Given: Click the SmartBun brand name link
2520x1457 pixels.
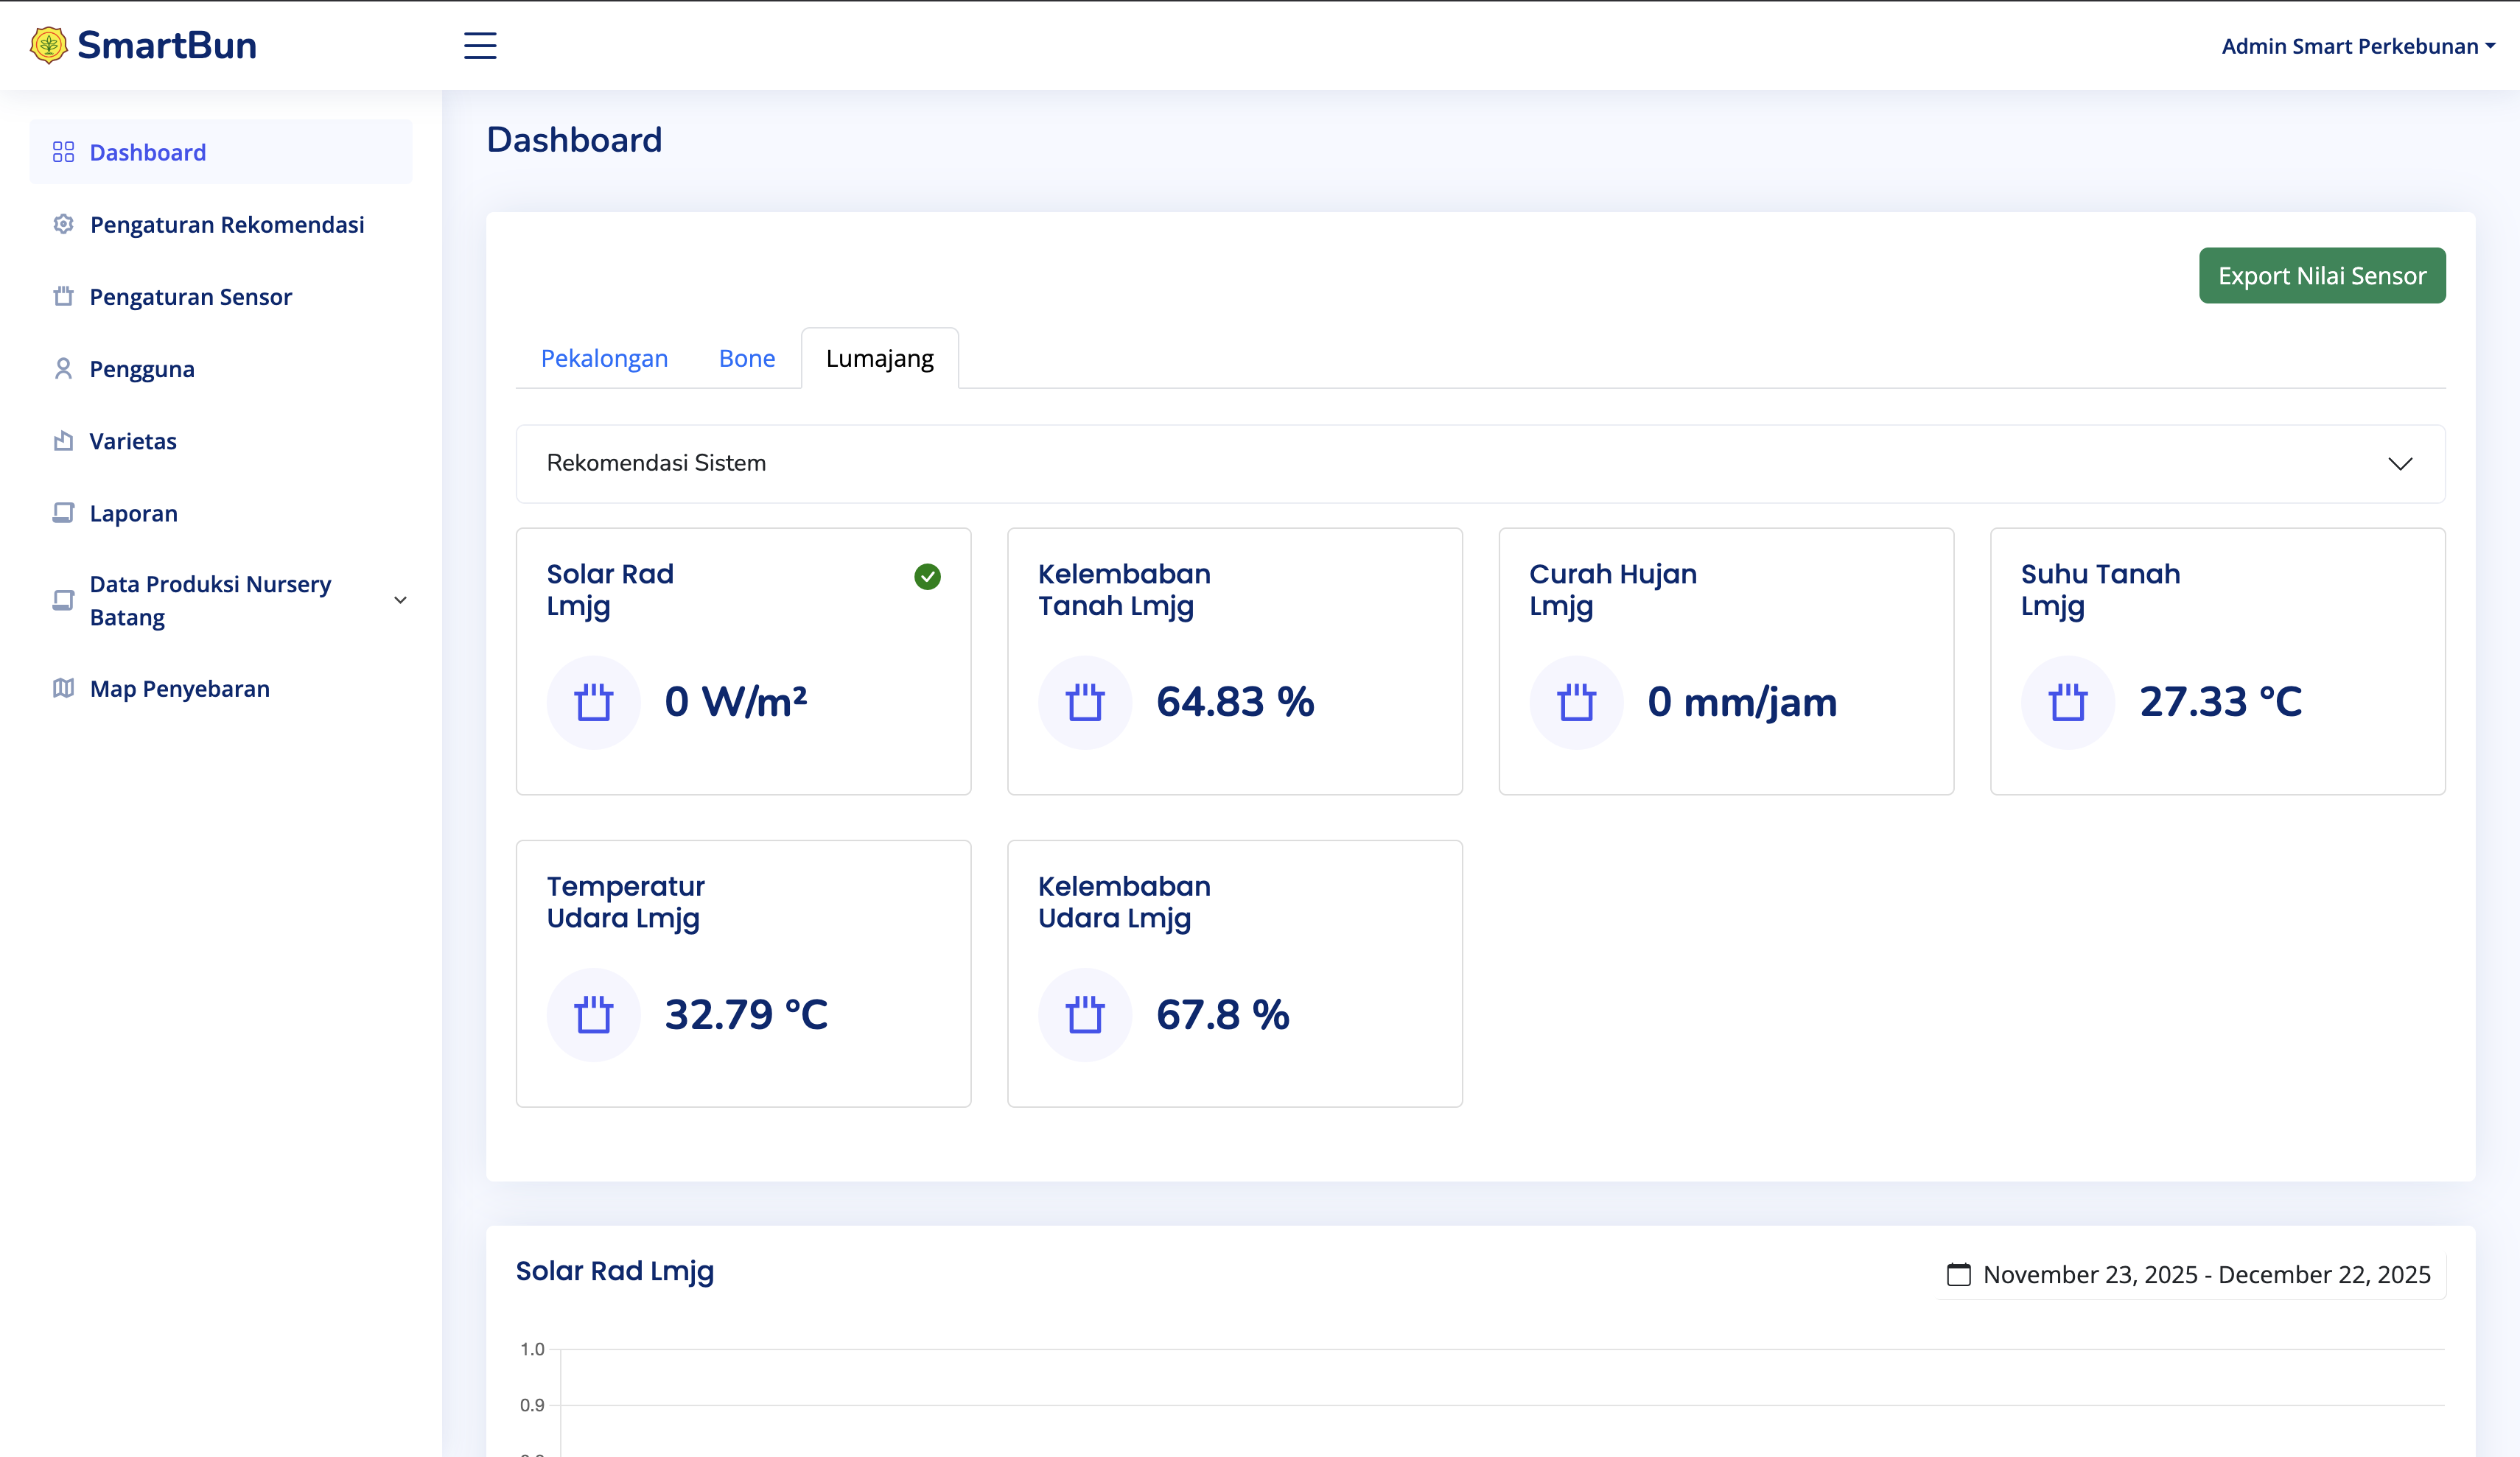Looking at the screenshot, I should [x=167, y=45].
